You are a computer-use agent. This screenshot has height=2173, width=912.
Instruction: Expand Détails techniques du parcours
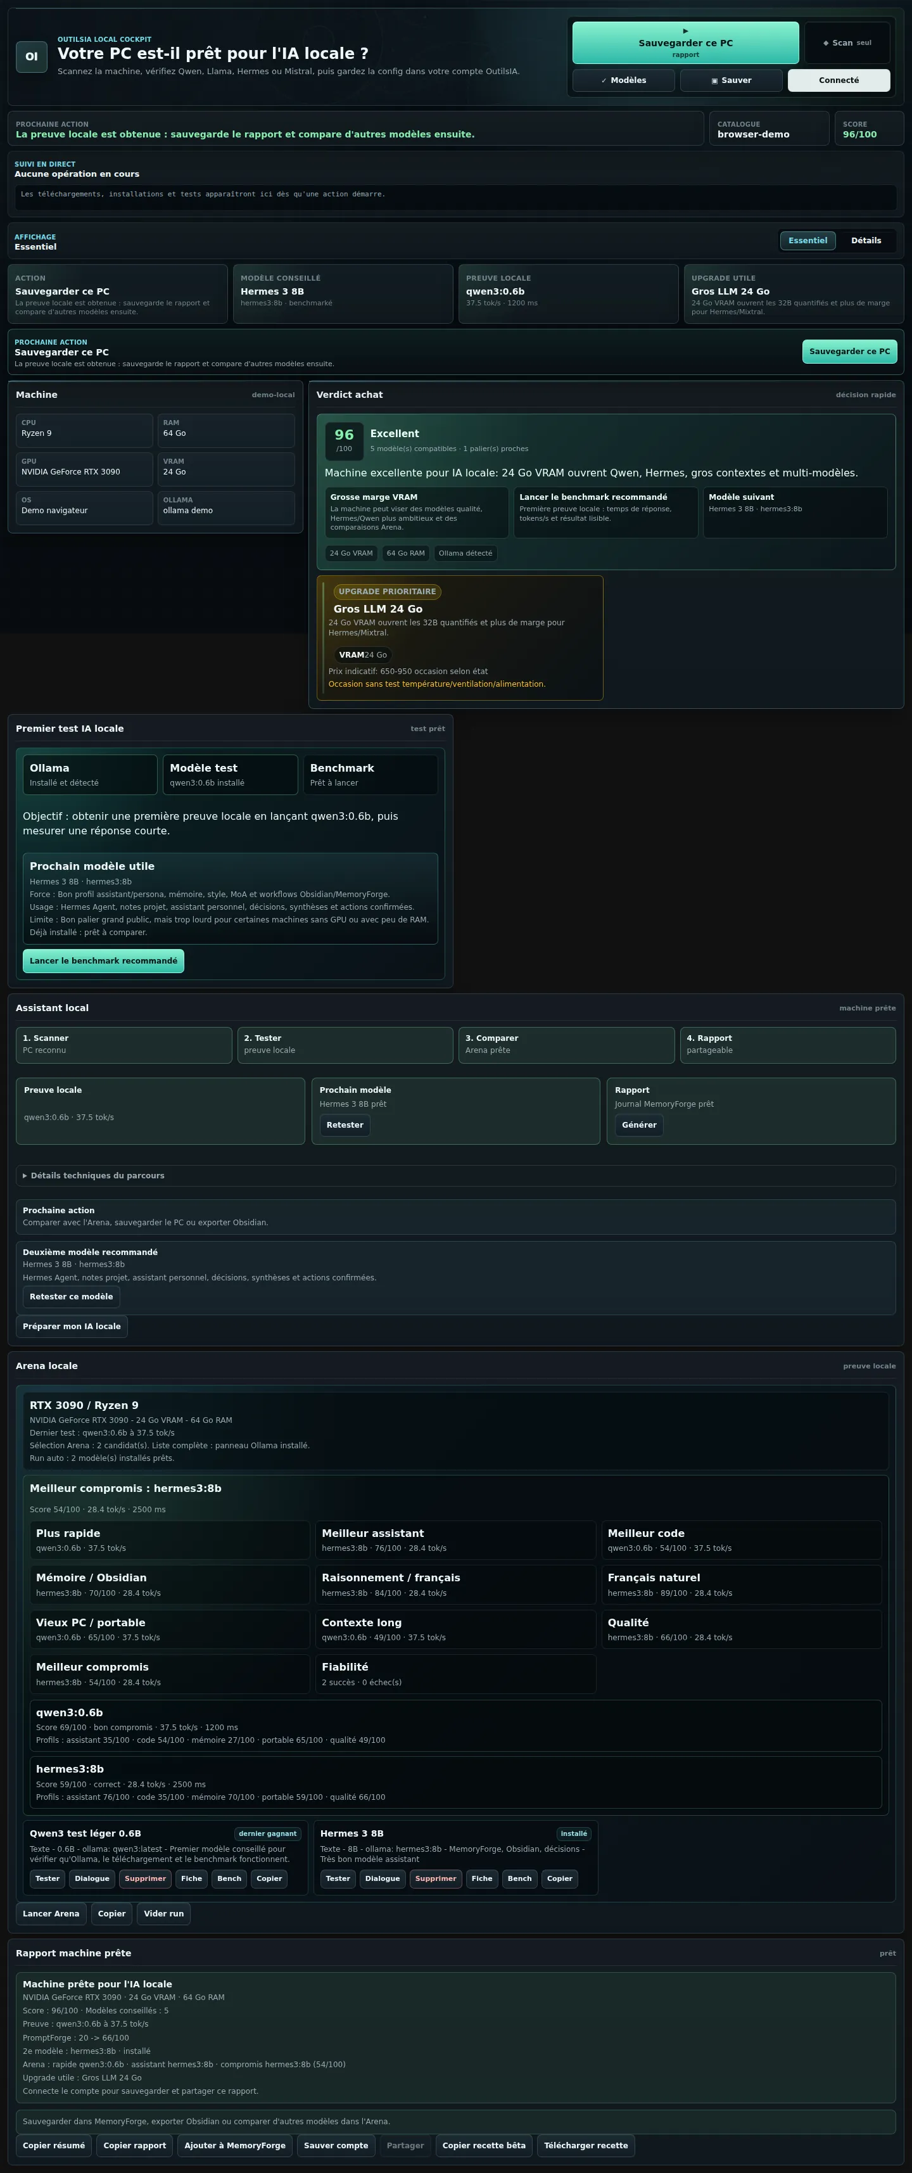[455, 1175]
